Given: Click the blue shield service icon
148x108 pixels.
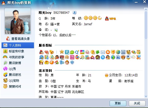Looking at the screenshot, I should 72,62.
